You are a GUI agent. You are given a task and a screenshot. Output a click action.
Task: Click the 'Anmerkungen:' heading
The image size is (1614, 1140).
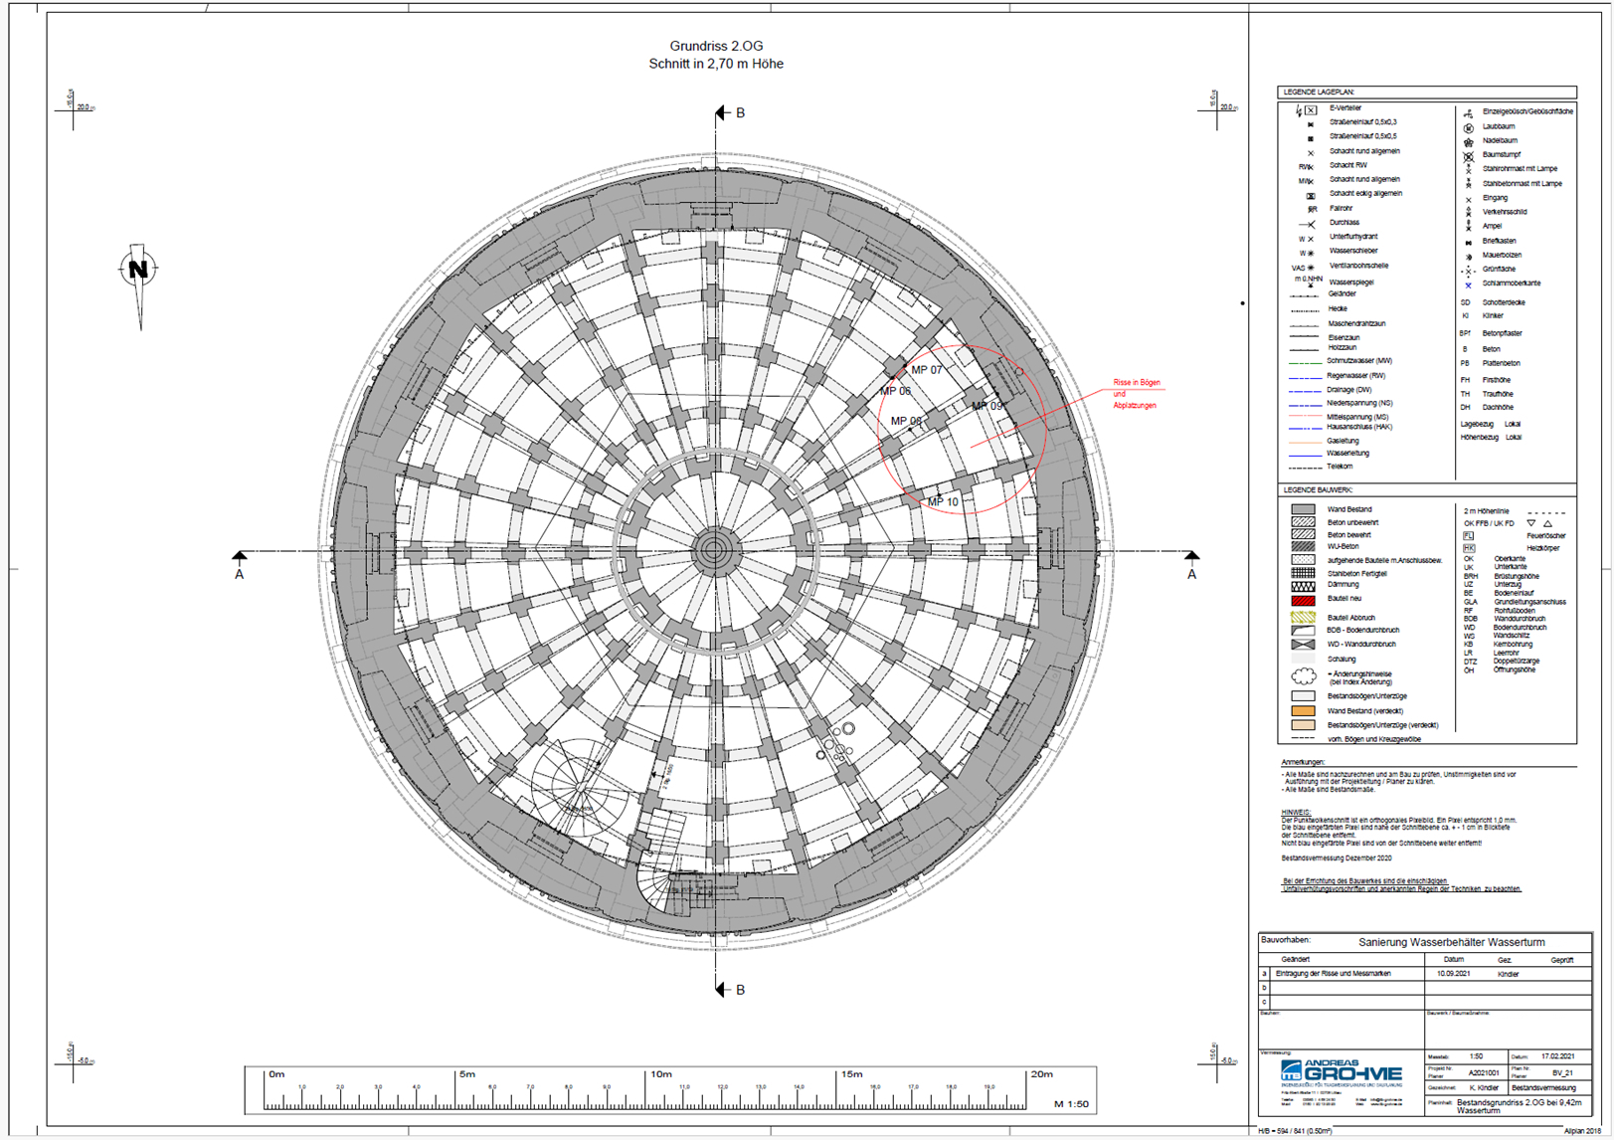pyautogui.click(x=1303, y=762)
